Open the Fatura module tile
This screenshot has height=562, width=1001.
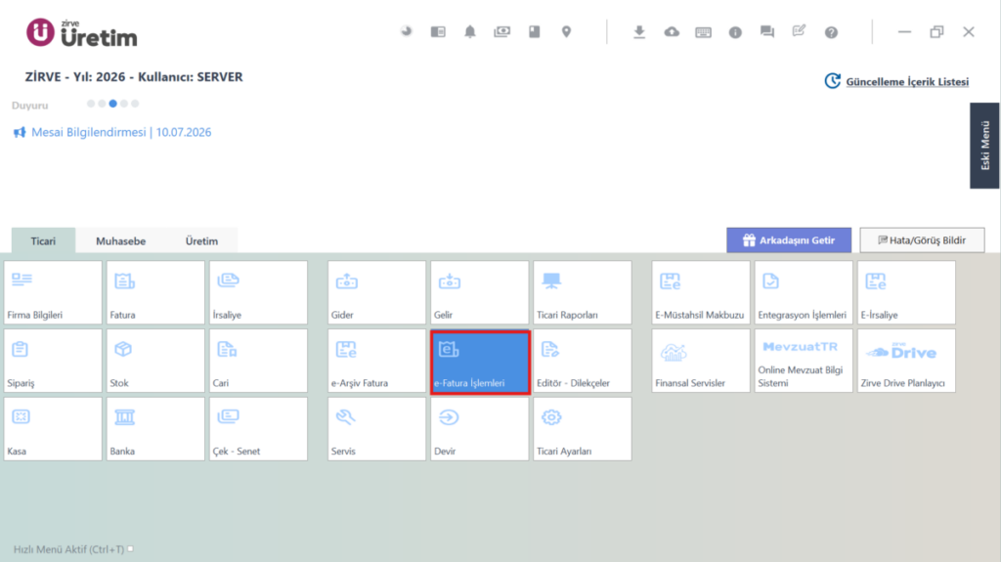tap(155, 292)
